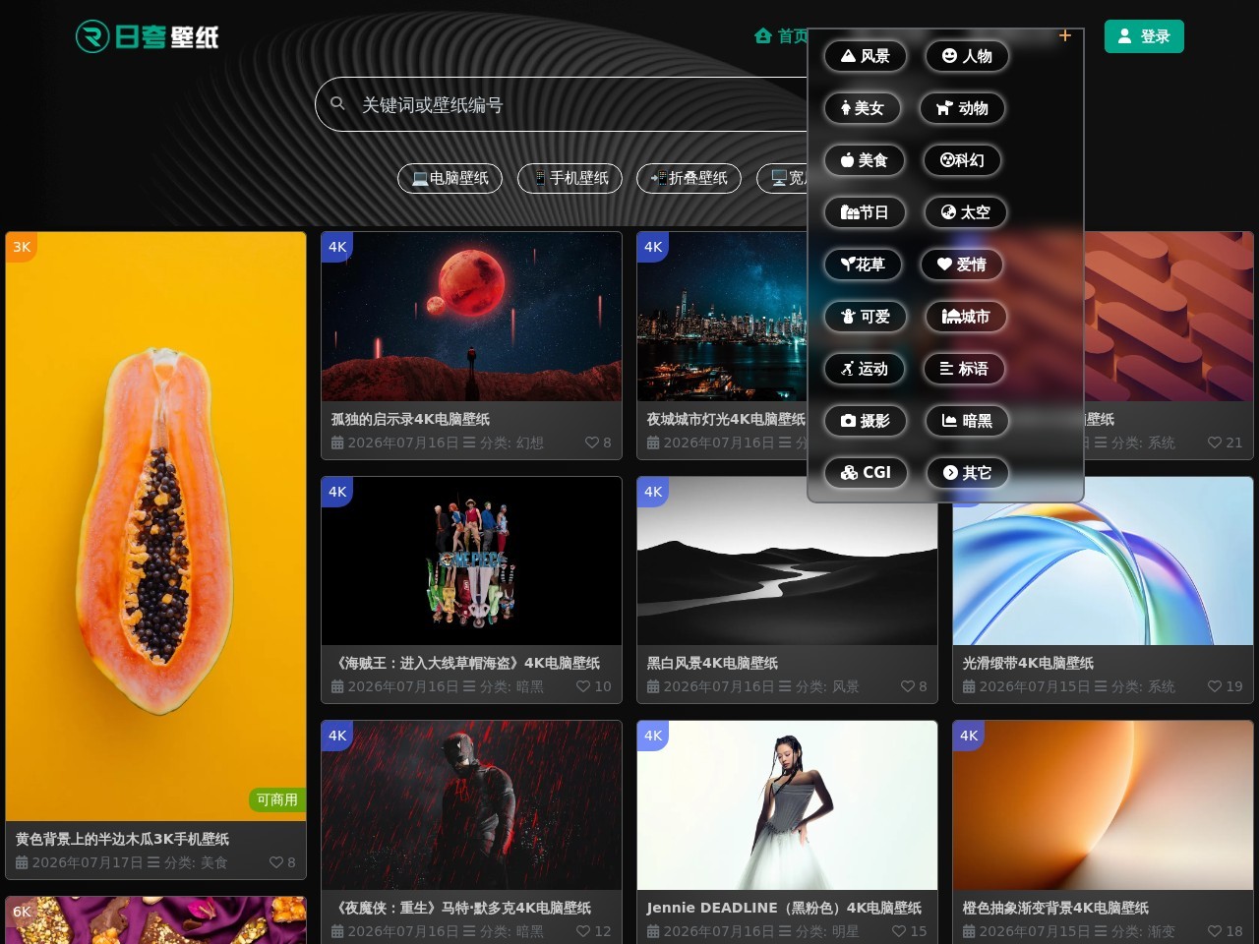Collapse category panel with plus icon
This screenshot has height=944, width=1259.
[1064, 35]
